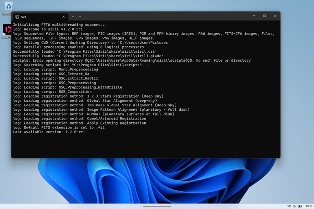Click '1-2-3 Stars Registration (deep-sky)' line
This screenshot has height=209, width=314.
point(88,96)
